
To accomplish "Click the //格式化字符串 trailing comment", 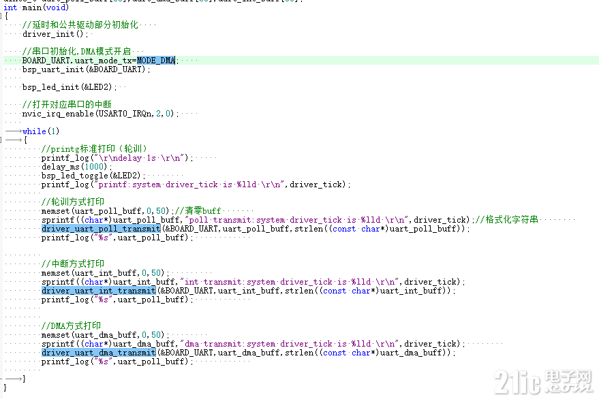I will (507, 219).
